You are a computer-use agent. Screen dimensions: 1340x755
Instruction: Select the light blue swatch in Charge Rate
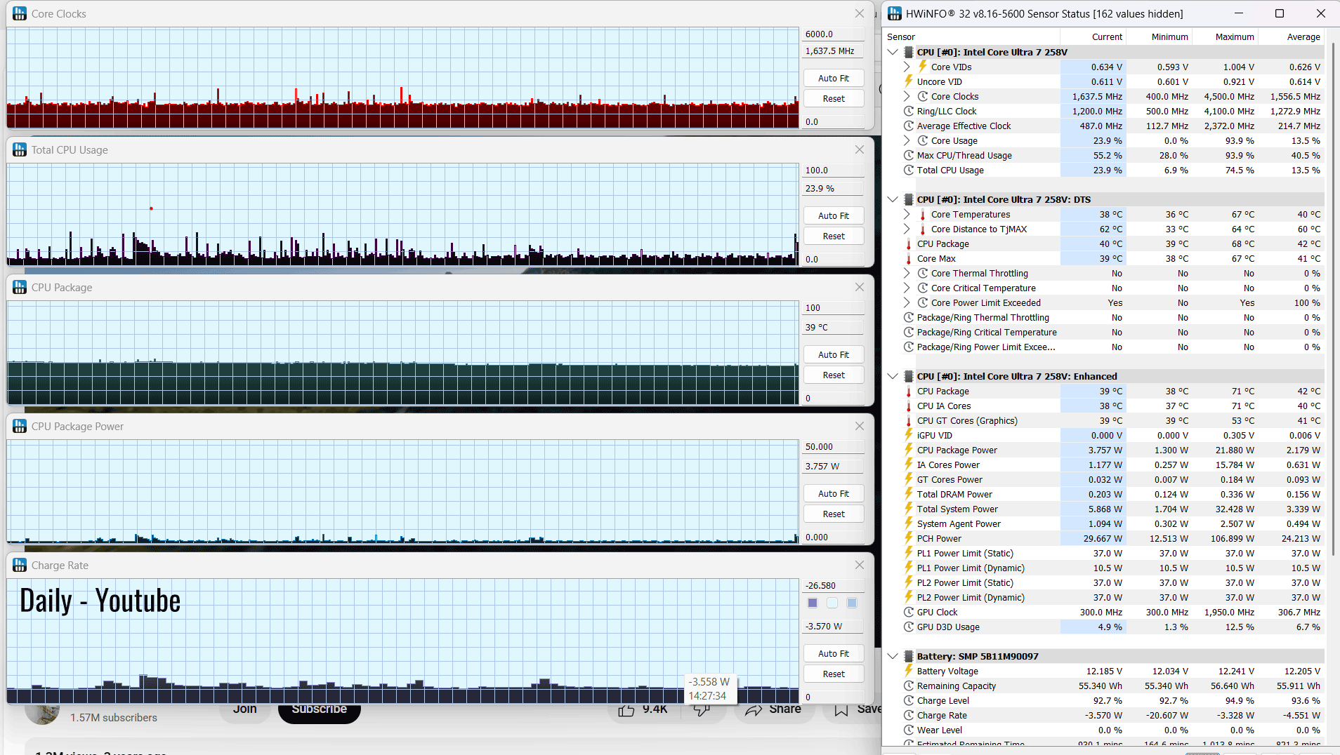pos(852,603)
